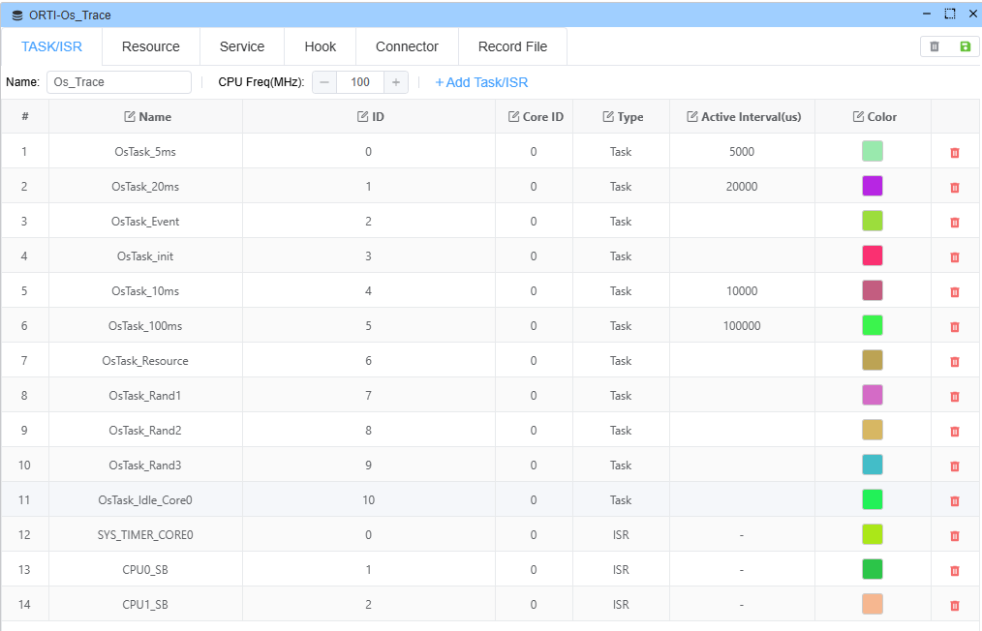Delete the OsTask_Rand2 row

955,432
